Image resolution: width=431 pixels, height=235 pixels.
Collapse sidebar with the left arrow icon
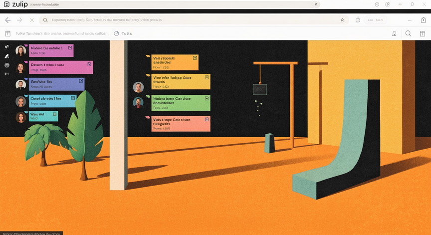pyautogui.click(x=7, y=74)
